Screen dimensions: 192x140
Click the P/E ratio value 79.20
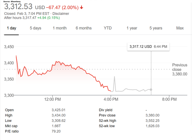point(56,131)
